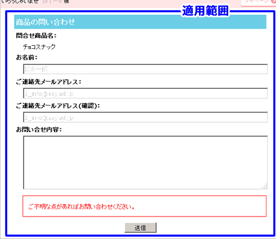
Task: Click the いらっしゃいませ greeting text
Action: click(20, 2)
